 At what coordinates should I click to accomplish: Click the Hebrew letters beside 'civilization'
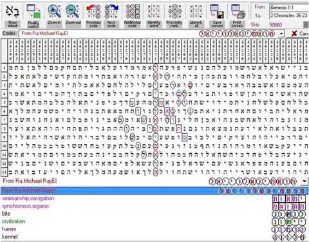tap(289, 221)
